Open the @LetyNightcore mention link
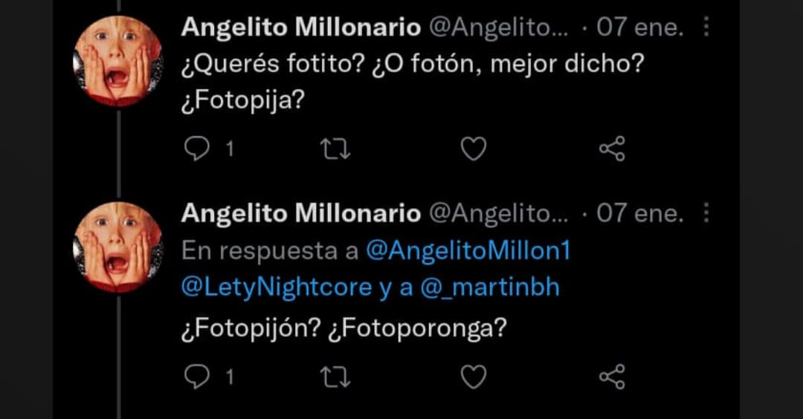The image size is (803, 419). (x=277, y=288)
